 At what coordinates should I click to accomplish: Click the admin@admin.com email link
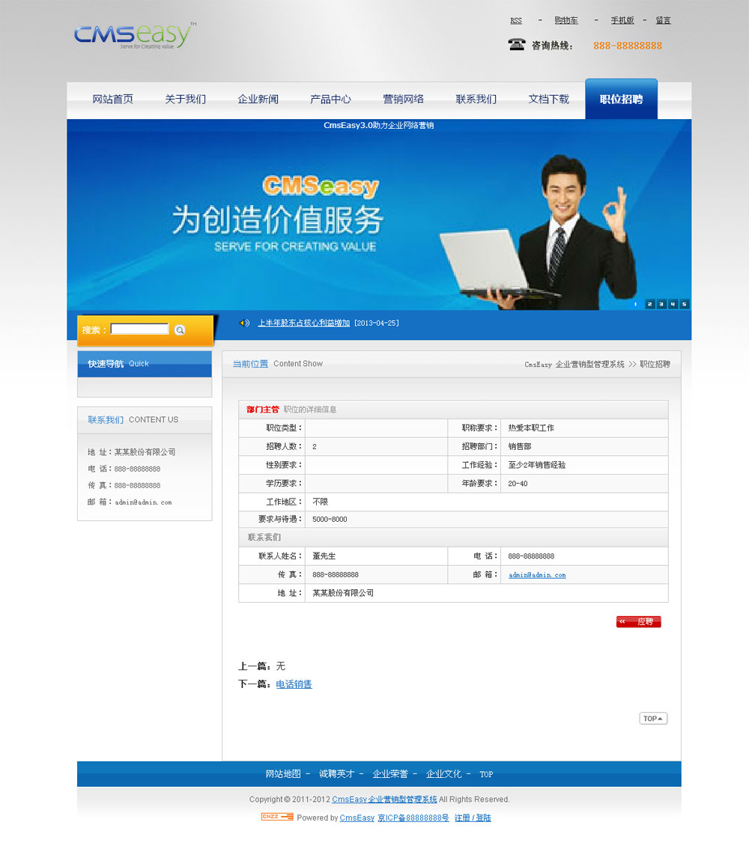537,575
